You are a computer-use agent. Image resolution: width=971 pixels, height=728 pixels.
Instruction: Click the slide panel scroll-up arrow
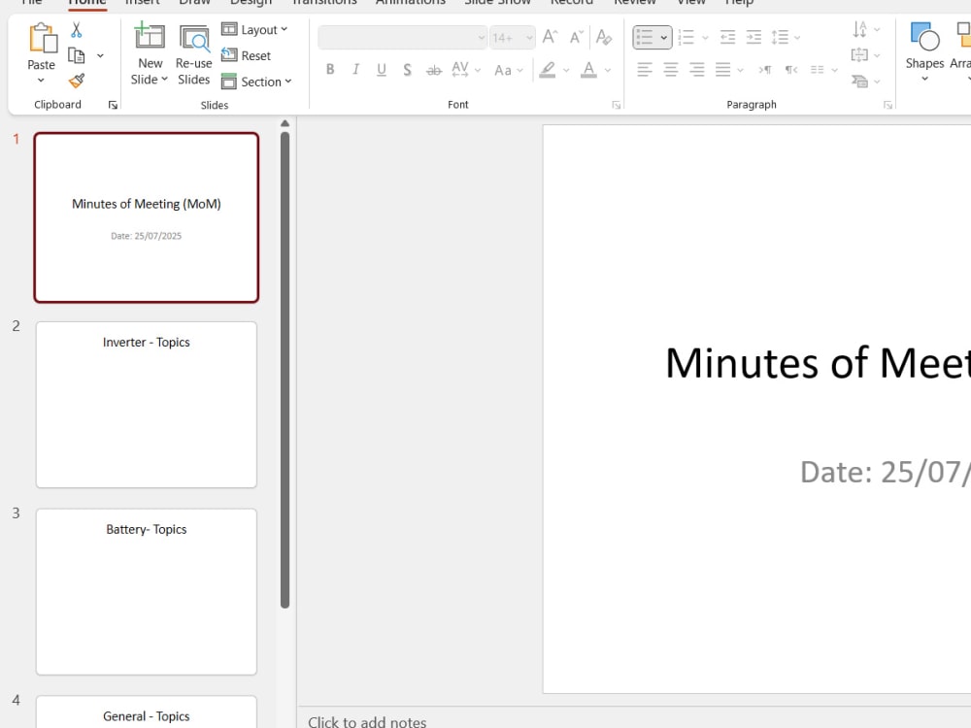click(285, 124)
